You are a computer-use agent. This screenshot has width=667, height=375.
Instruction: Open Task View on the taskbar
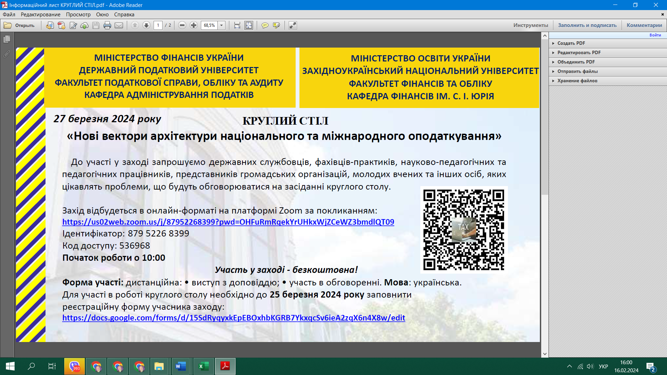(x=52, y=366)
